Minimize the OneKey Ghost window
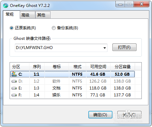Viewport: 152px width, 127px height. [x=120, y=4]
